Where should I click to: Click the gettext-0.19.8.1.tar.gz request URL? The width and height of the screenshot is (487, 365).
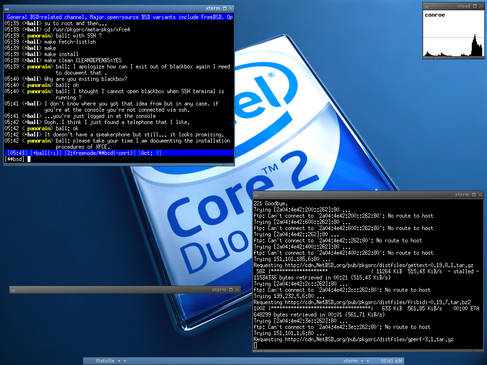(379, 265)
